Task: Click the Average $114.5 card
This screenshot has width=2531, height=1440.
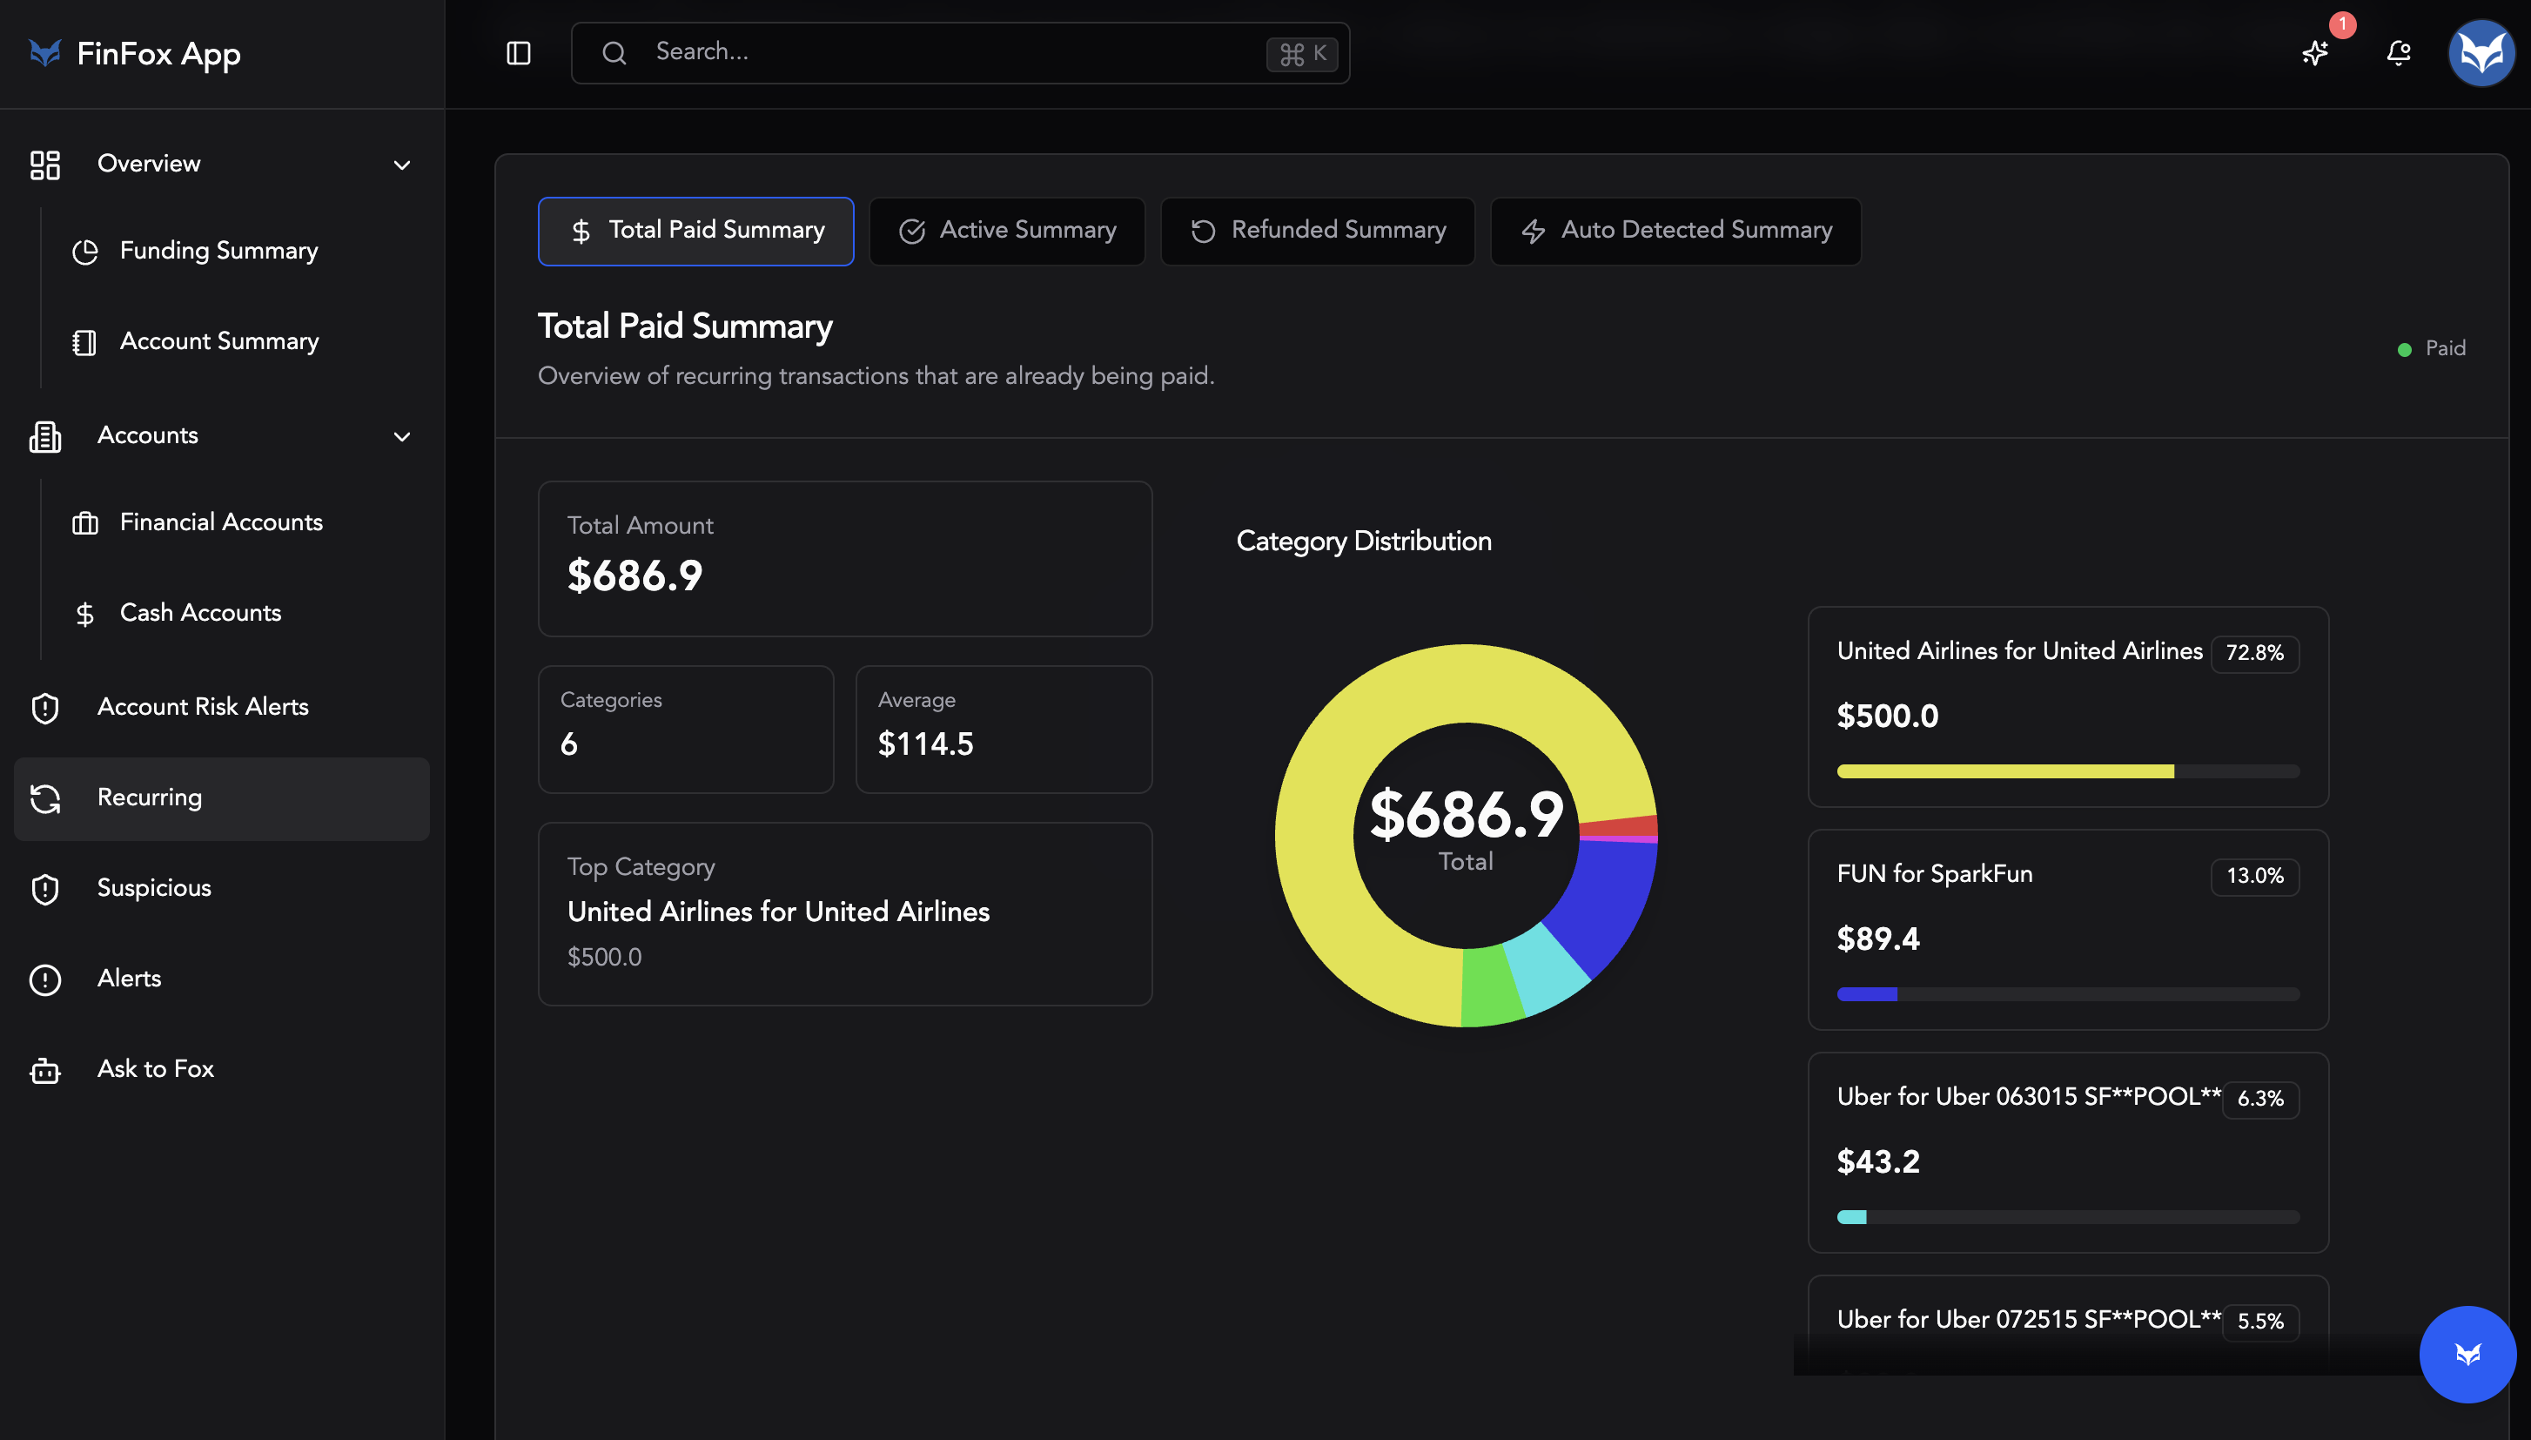Action: pyautogui.click(x=1004, y=729)
